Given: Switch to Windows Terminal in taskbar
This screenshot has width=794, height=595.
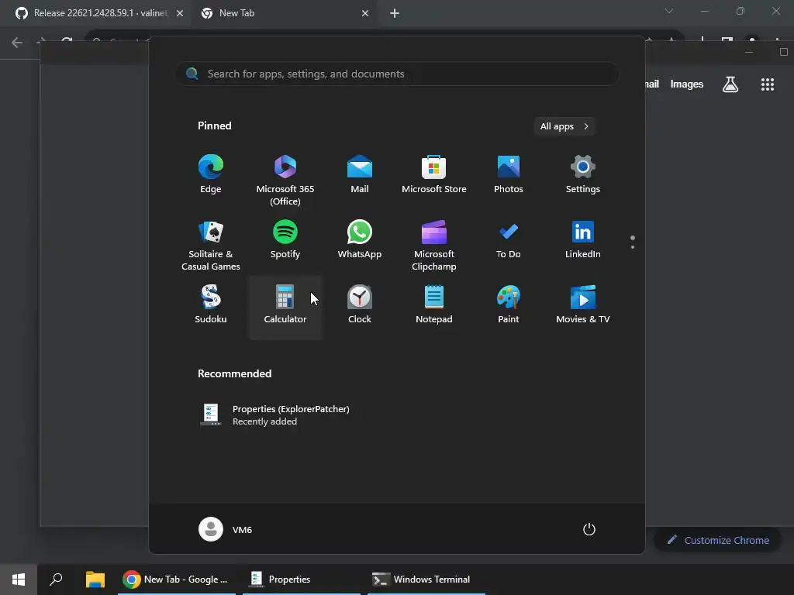Looking at the screenshot, I should pyautogui.click(x=426, y=580).
